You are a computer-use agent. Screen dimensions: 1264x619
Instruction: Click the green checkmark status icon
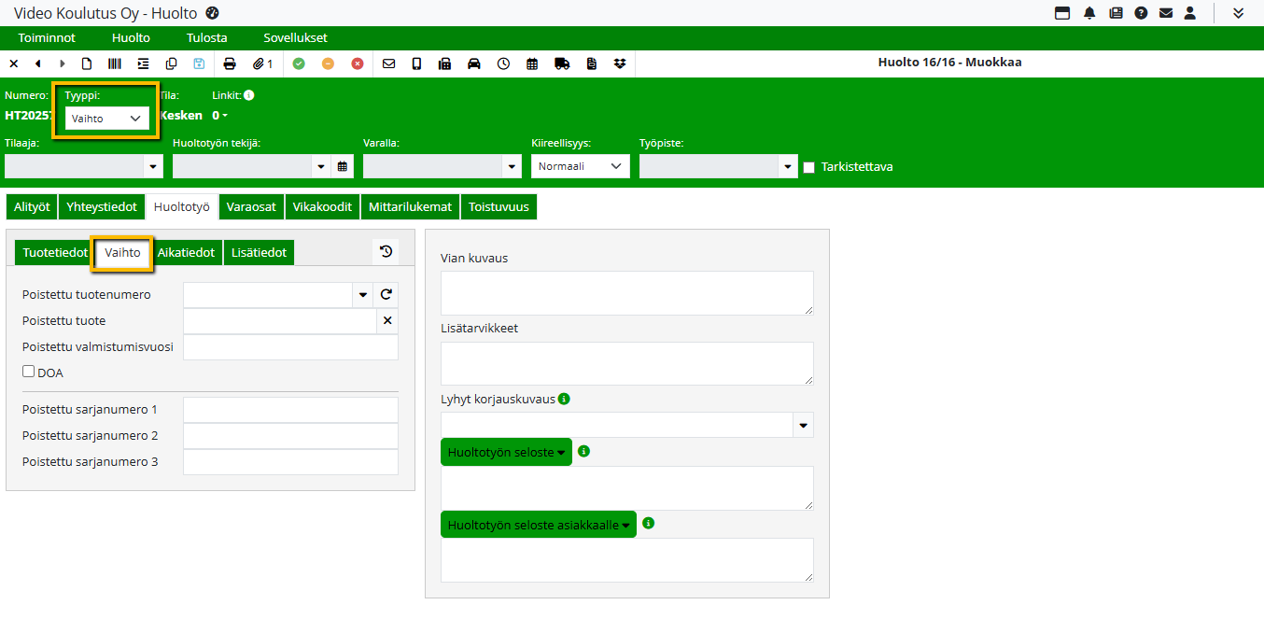point(299,63)
